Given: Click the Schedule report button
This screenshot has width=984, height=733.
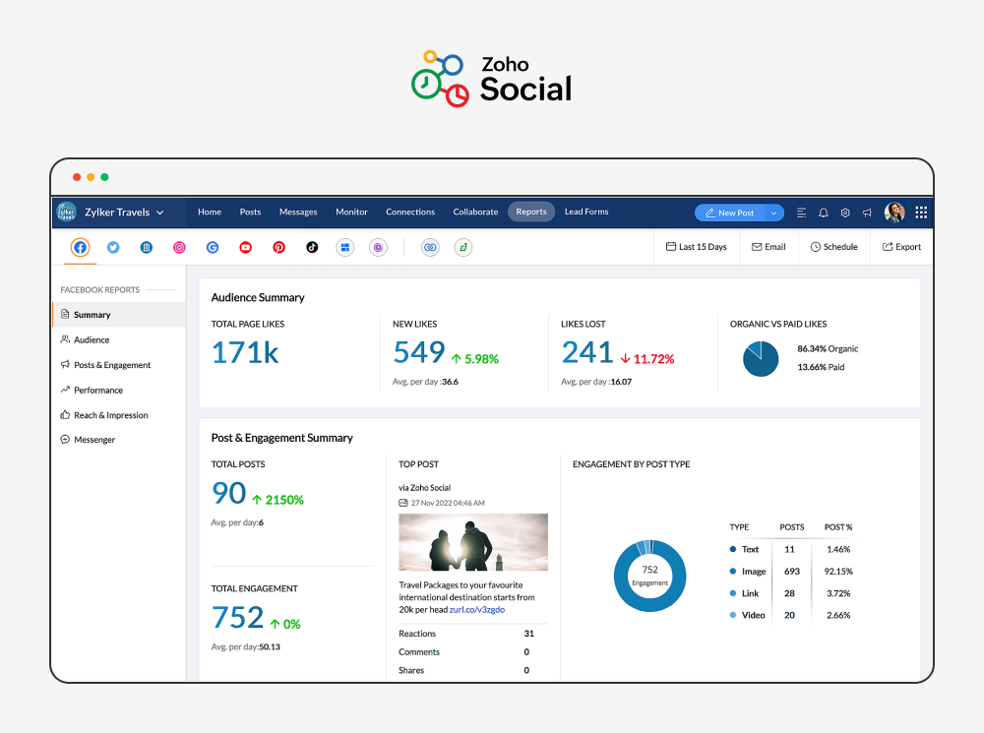Looking at the screenshot, I should tap(834, 247).
